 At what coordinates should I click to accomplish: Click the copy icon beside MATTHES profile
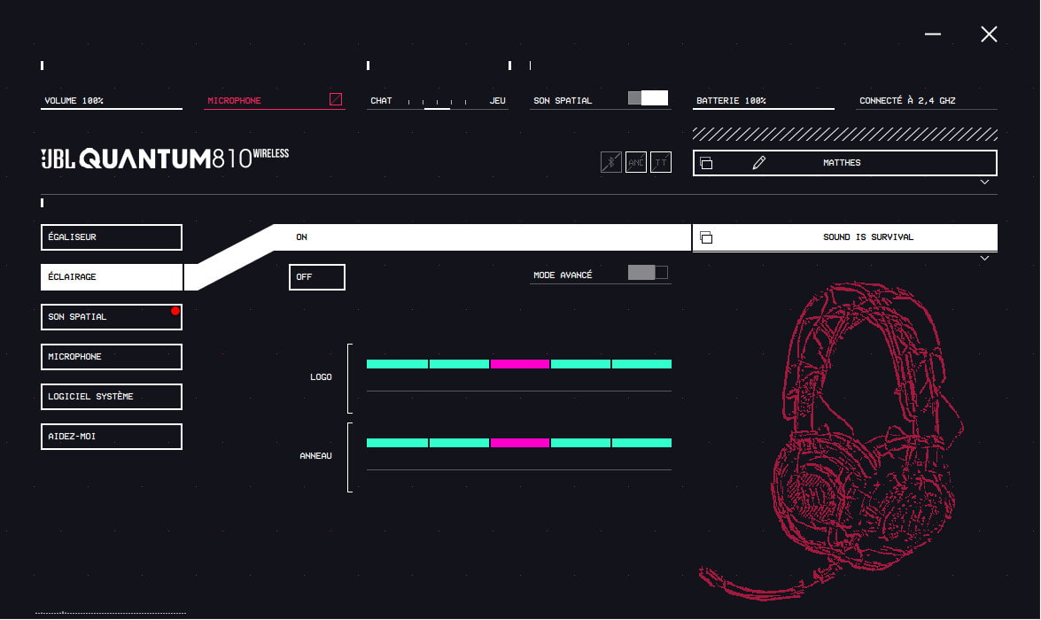pos(706,163)
